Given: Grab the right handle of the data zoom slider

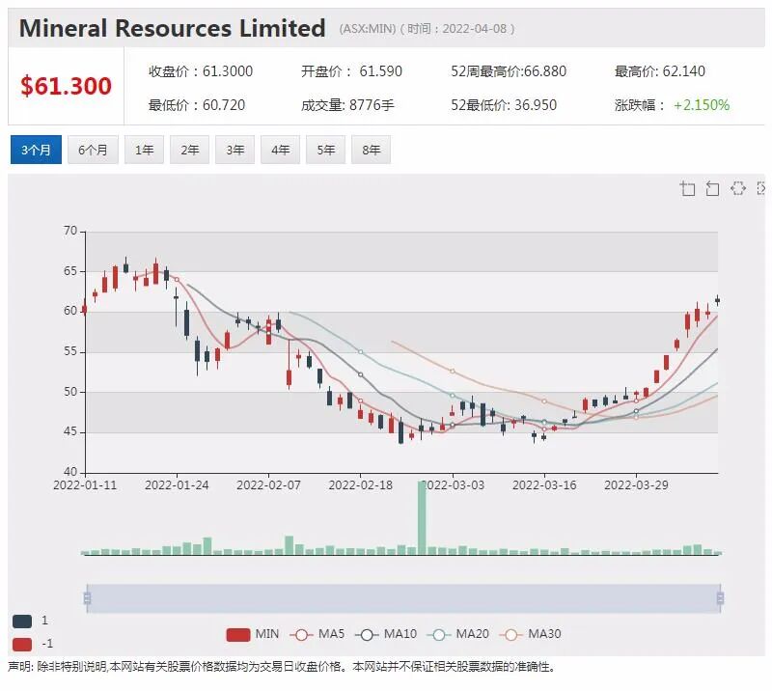Looking at the screenshot, I should tap(720, 598).
